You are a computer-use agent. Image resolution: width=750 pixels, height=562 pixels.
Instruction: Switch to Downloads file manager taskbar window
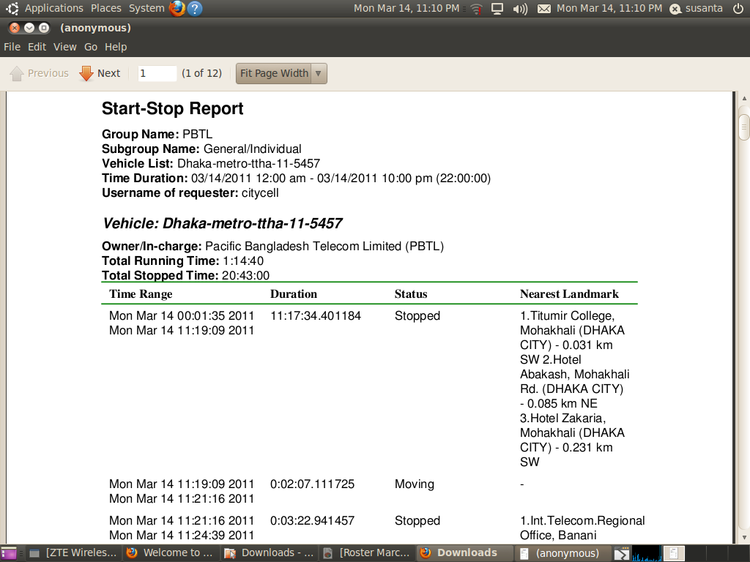[270, 553]
